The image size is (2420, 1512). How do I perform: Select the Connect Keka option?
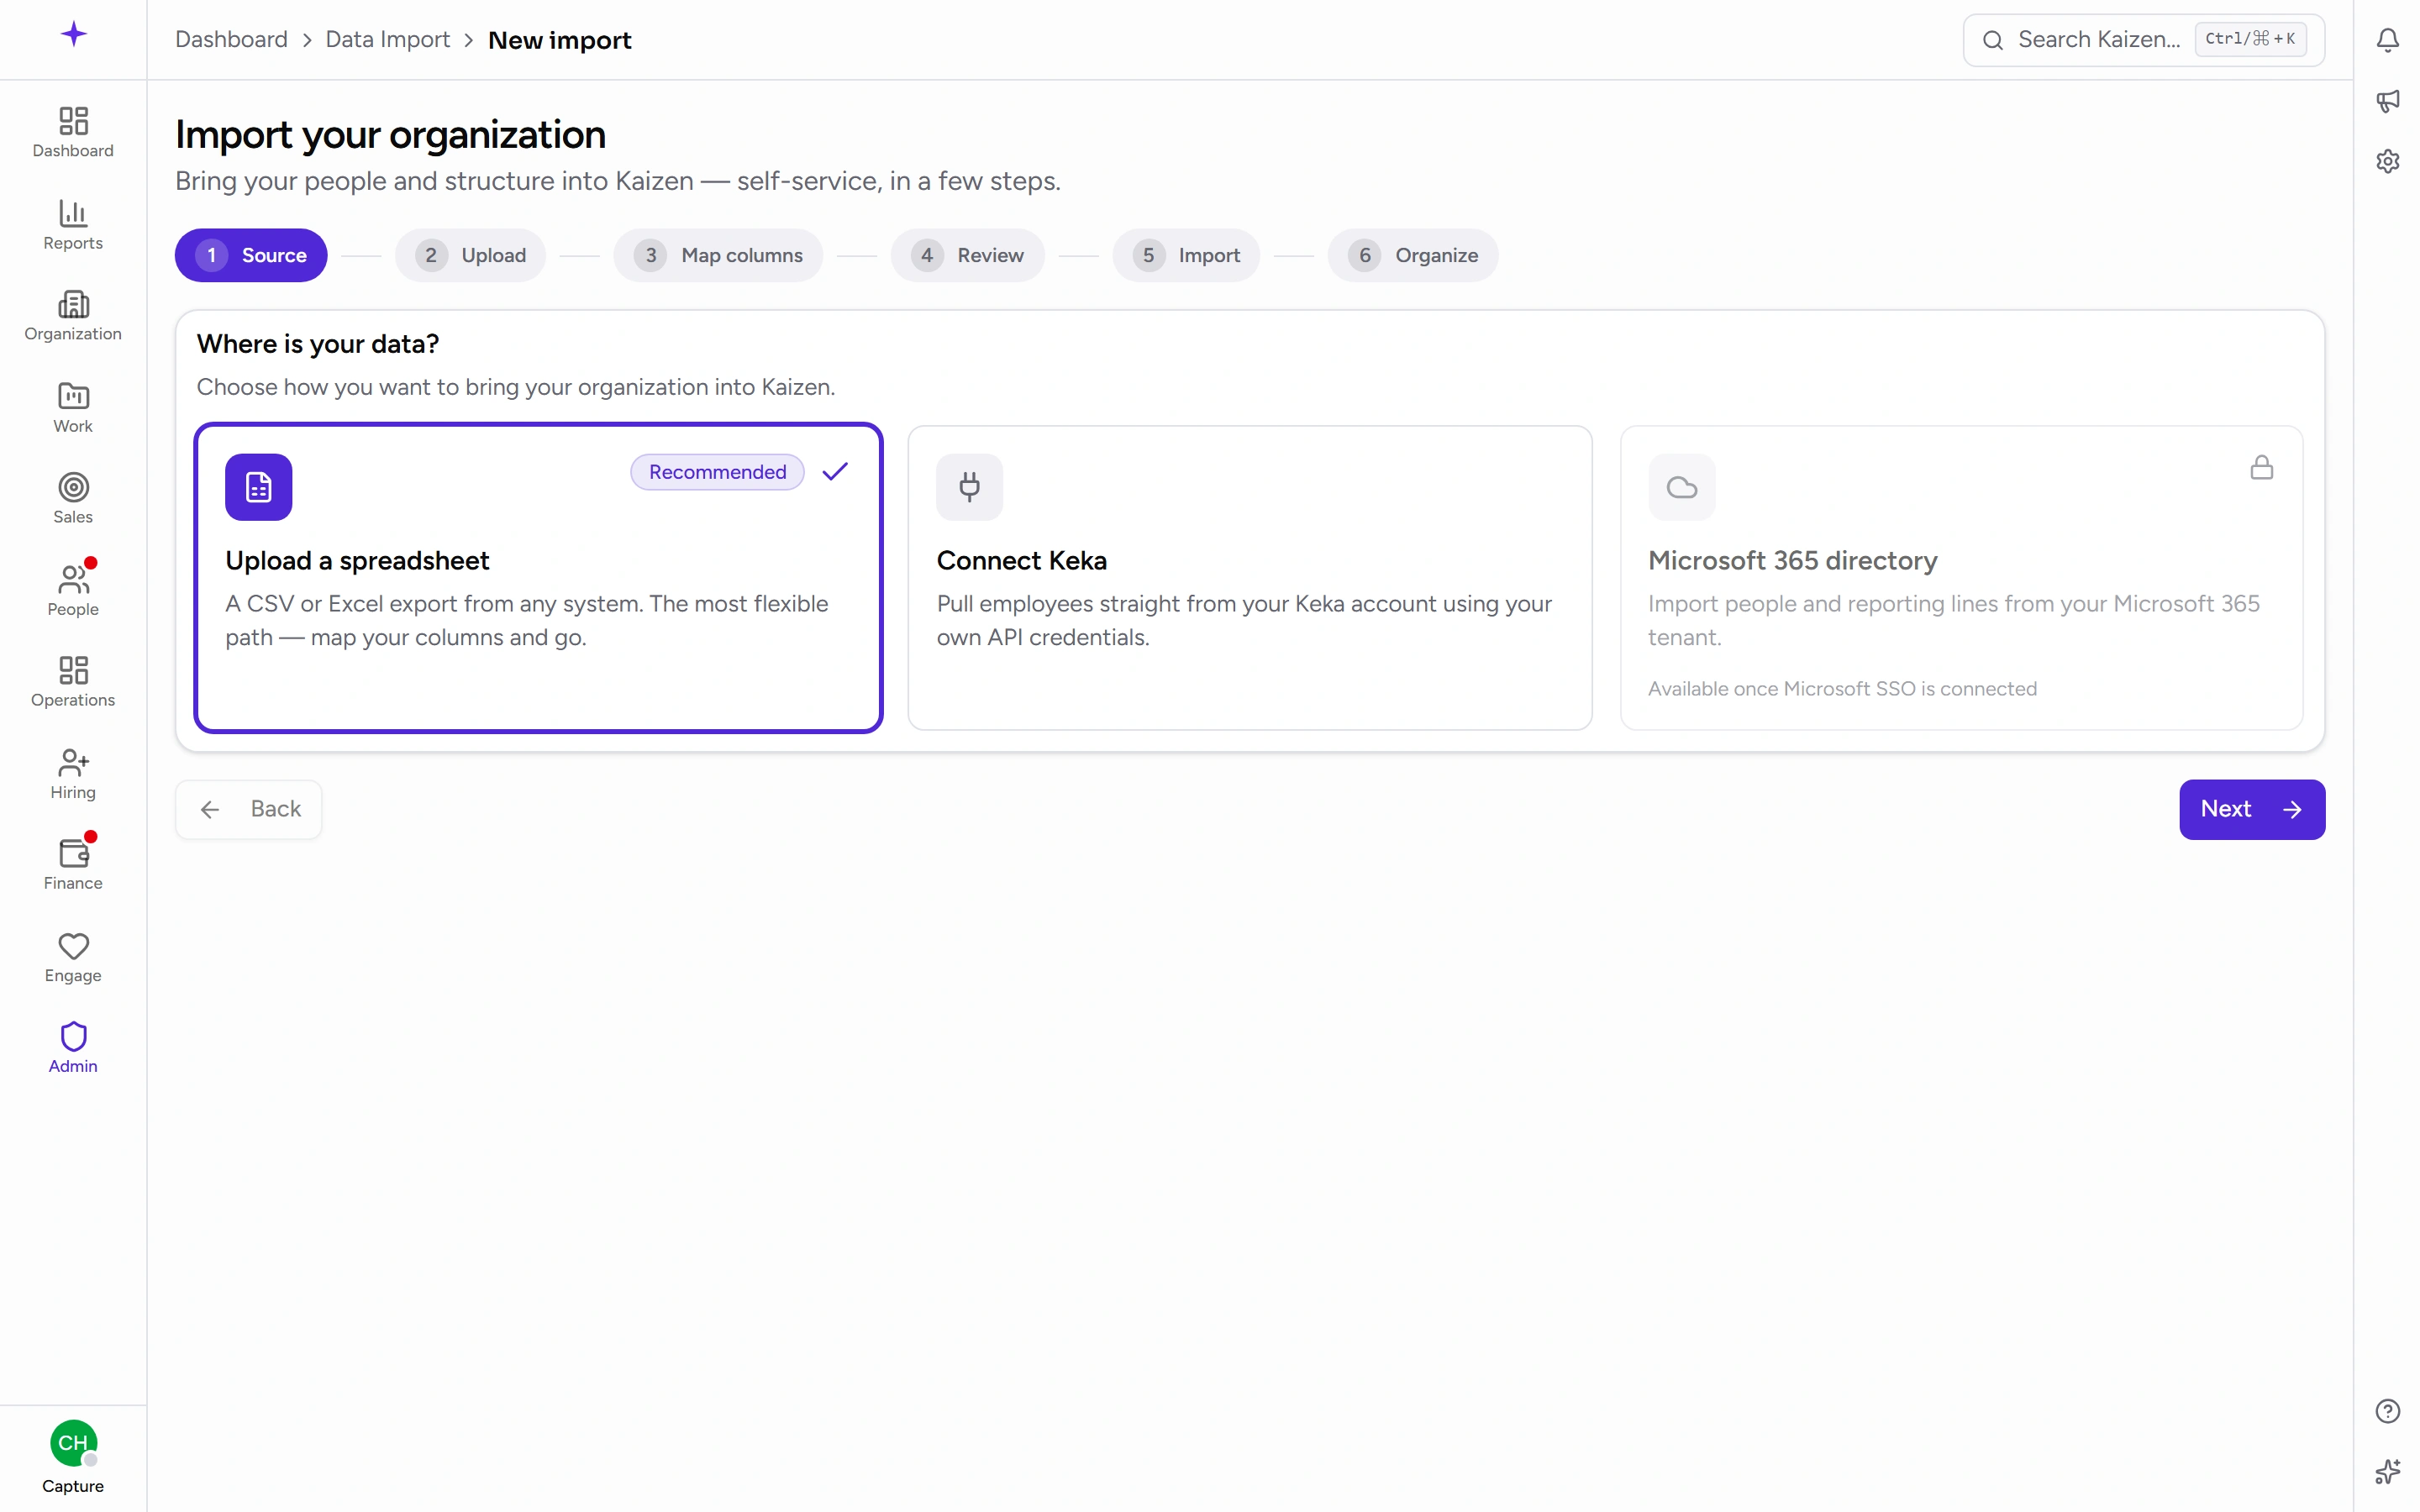pyautogui.click(x=1249, y=578)
